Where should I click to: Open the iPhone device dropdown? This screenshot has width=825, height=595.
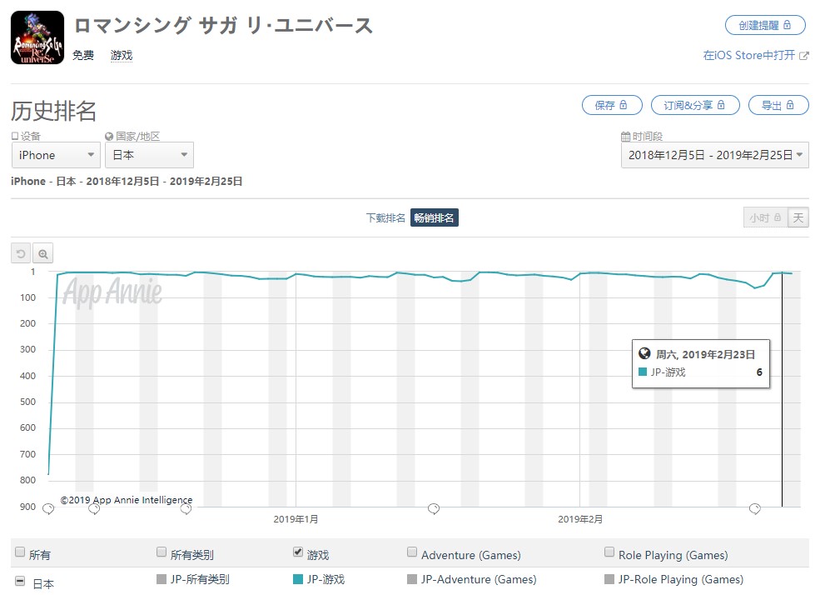[x=56, y=155]
